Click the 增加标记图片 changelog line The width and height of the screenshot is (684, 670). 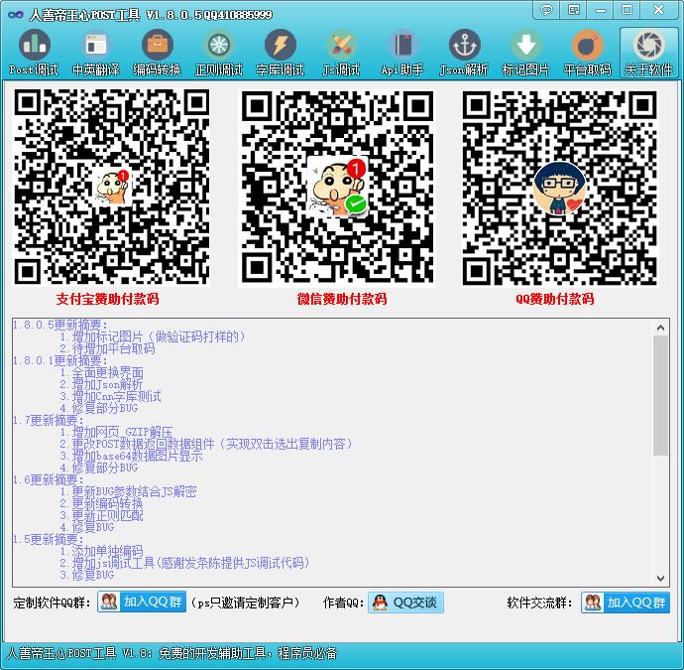click(153, 336)
